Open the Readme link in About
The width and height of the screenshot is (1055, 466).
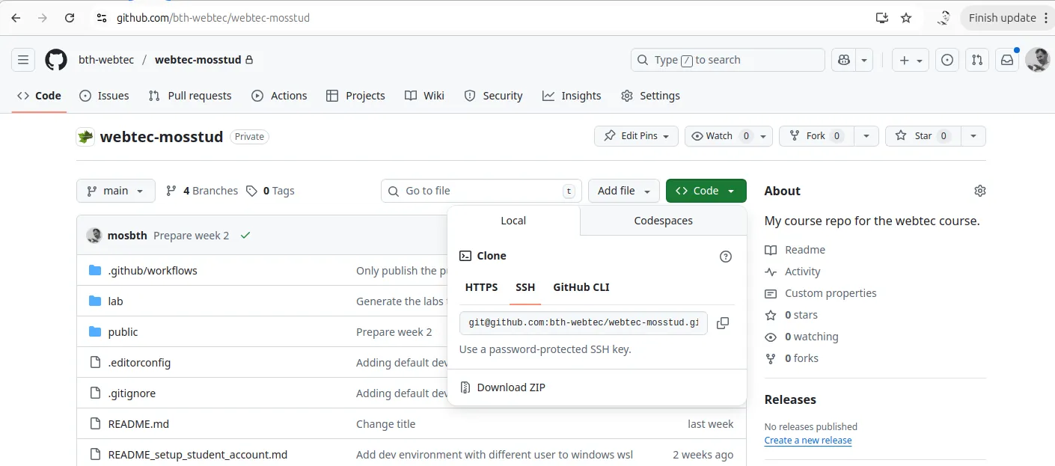[x=795, y=250]
